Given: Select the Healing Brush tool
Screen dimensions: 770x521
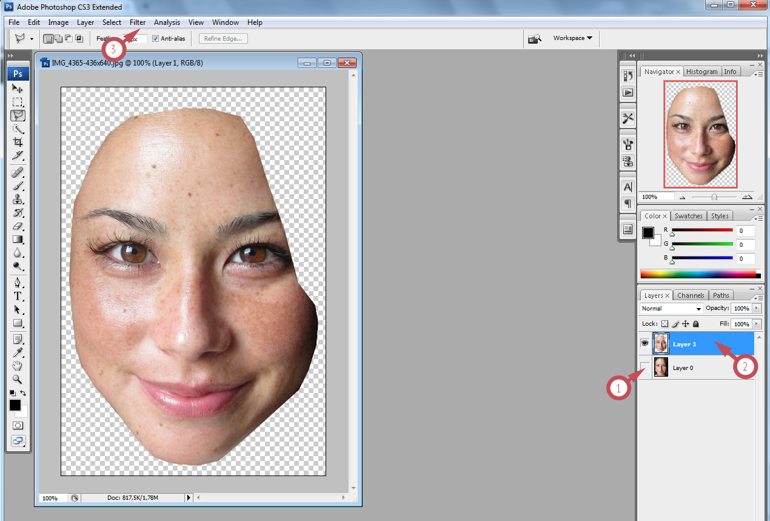Looking at the screenshot, I should 18,173.
